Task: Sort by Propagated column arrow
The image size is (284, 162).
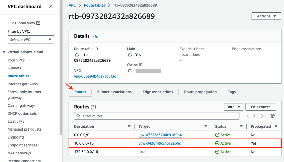Action: tap(276, 126)
